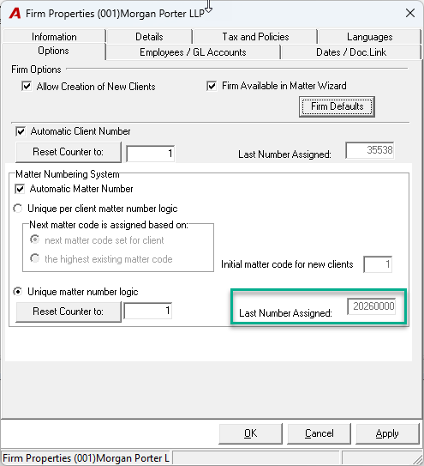This screenshot has width=424, height=466.
Task: Click Initial matter code for new clients field
Action: point(378,264)
